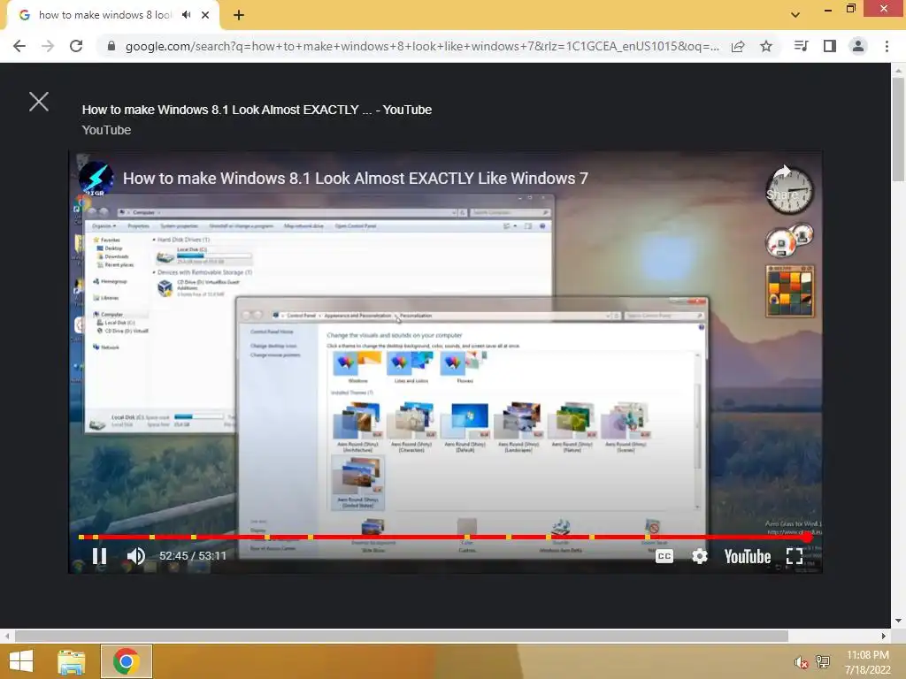Open Chrome profile avatar
The image size is (906, 679).
(858, 46)
